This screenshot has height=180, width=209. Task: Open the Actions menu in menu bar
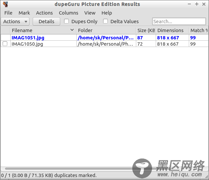[44, 13]
